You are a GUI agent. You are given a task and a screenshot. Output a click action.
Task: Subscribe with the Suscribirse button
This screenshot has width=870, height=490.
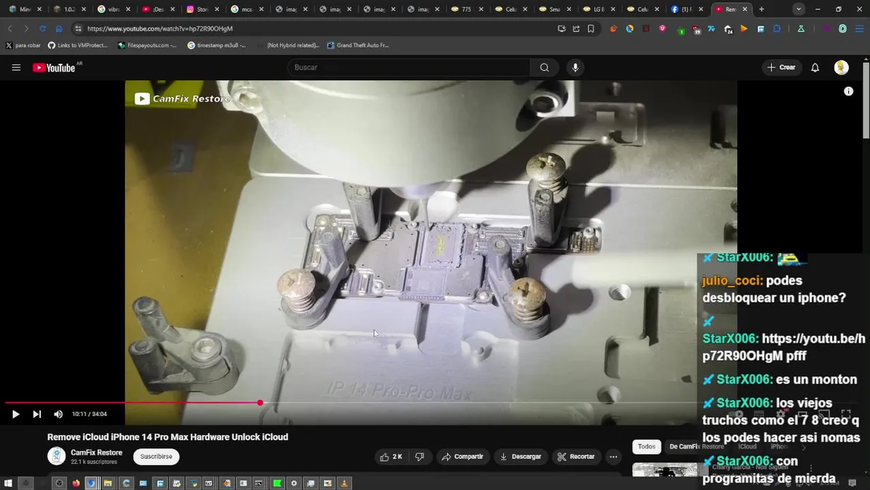(157, 457)
